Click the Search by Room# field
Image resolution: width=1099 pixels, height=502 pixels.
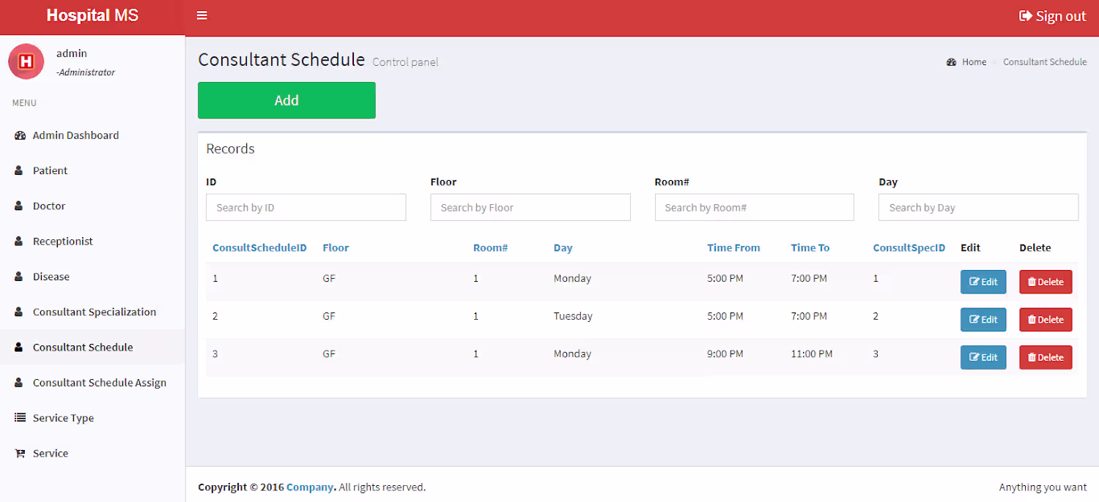(754, 208)
